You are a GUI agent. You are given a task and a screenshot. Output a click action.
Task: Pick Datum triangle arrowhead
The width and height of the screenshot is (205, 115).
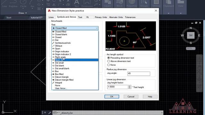75,77
